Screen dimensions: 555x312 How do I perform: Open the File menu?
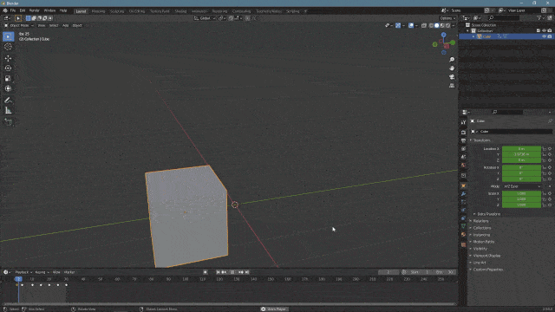click(x=13, y=11)
